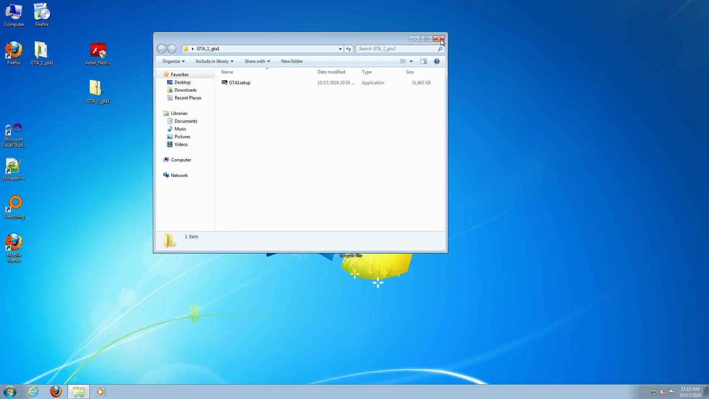Click the refresh button beside the address bar

(x=348, y=49)
